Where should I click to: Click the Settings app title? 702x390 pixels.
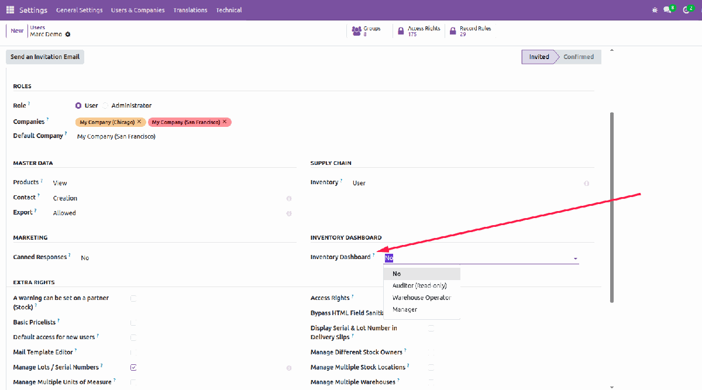[33, 10]
